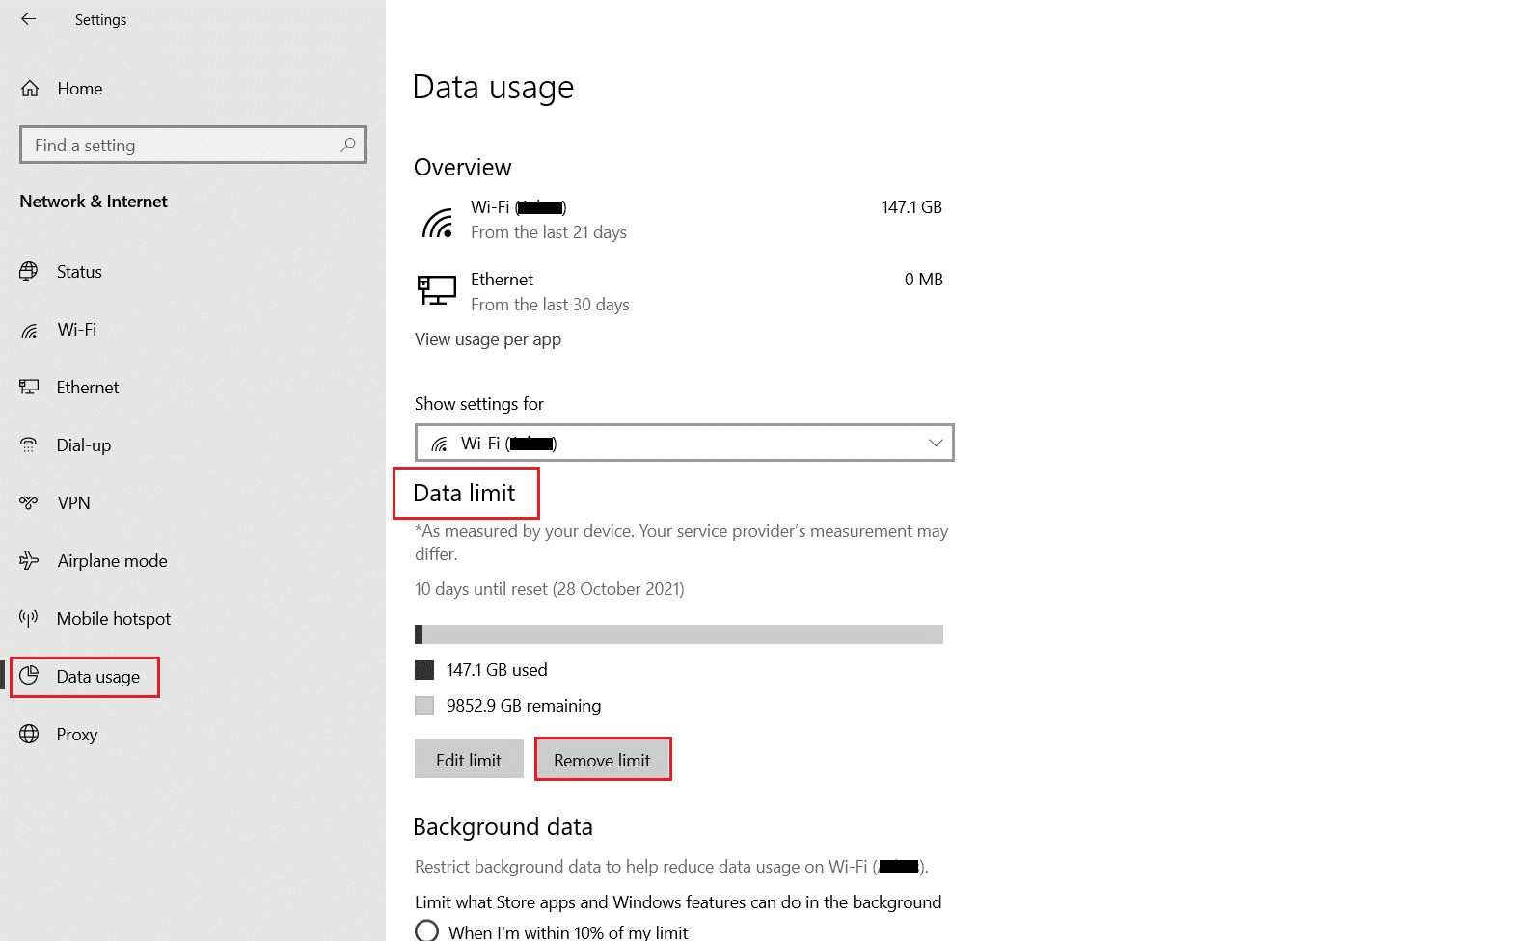Click the VPN icon
1522x941 pixels.
click(x=29, y=503)
